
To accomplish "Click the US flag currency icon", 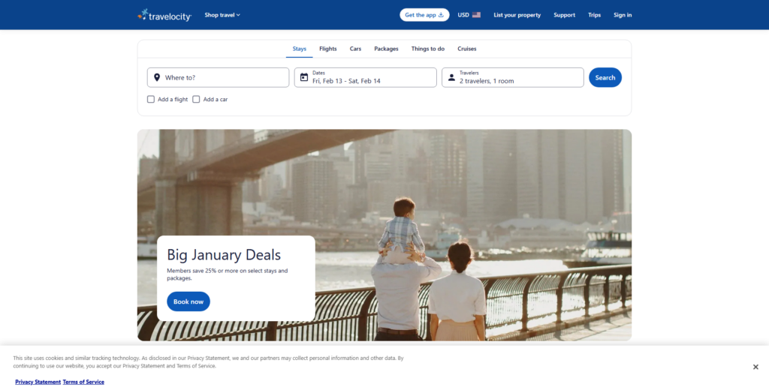I will pos(476,15).
